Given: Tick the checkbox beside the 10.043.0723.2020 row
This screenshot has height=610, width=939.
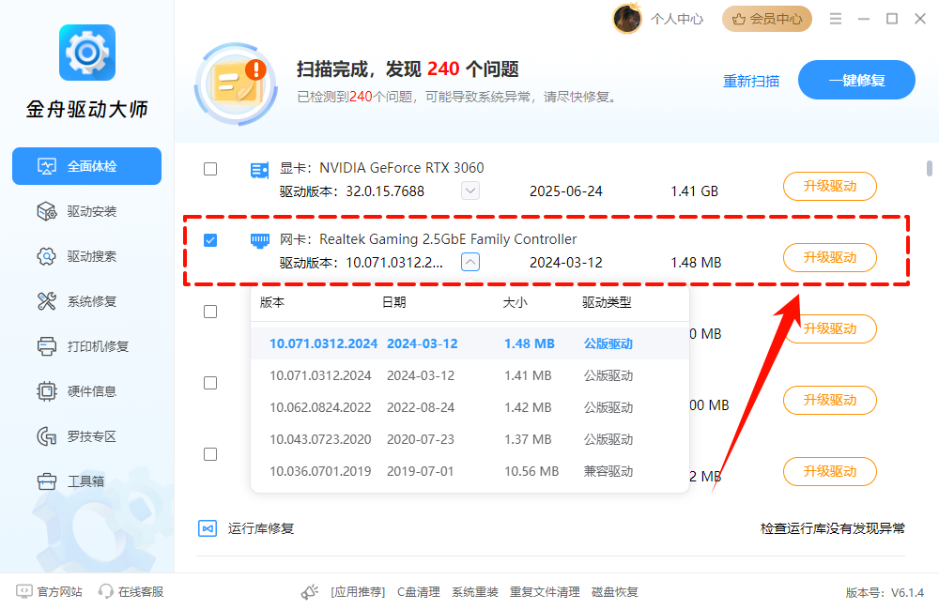Looking at the screenshot, I should point(210,454).
